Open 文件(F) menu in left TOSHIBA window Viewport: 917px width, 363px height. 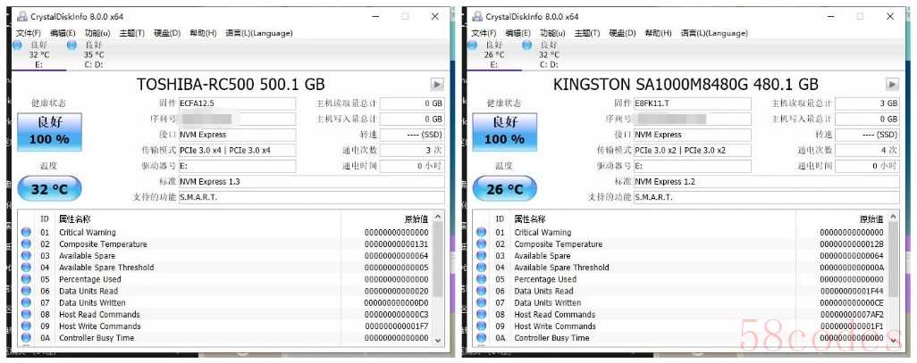[29, 33]
